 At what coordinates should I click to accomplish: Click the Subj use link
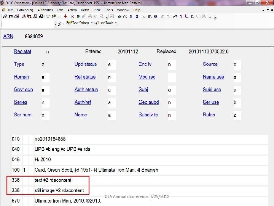[212, 90]
